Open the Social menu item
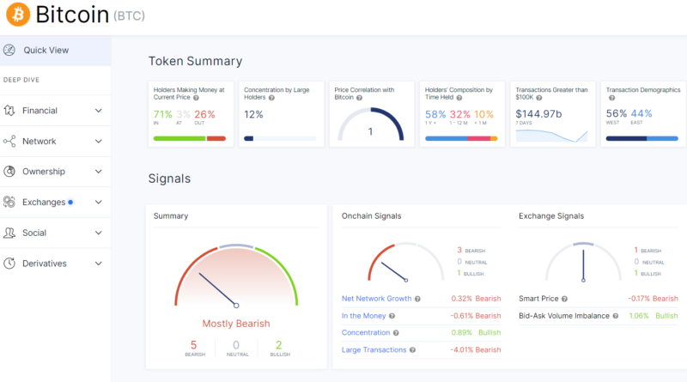This screenshot has width=687, height=382. click(x=55, y=233)
